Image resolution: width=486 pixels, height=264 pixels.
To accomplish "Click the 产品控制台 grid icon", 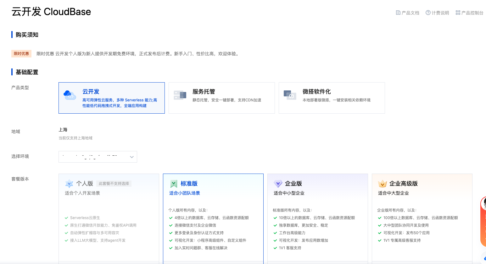I will tap(458, 13).
